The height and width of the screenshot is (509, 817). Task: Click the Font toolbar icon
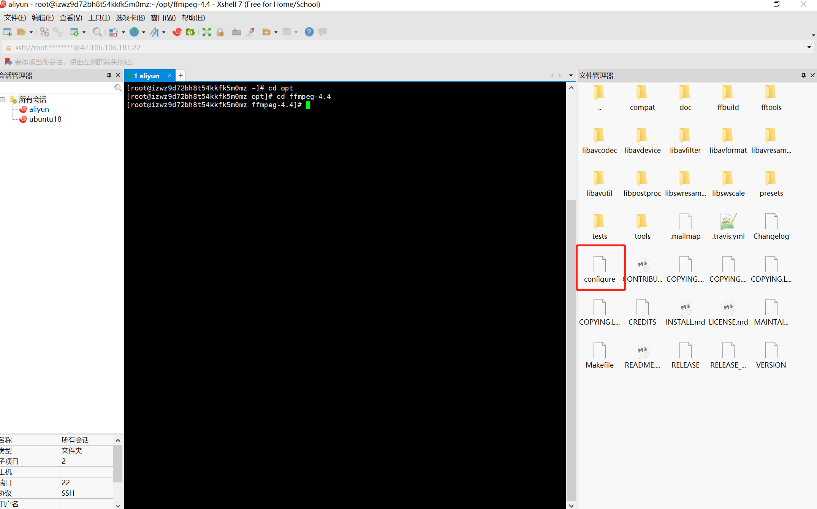[154, 32]
